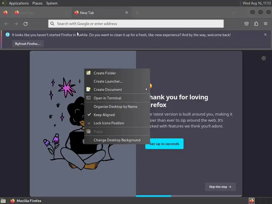Image resolution: width=272 pixels, height=204 pixels.
Task: Choose Change Desktop Background
Action: (x=117, y=140)
